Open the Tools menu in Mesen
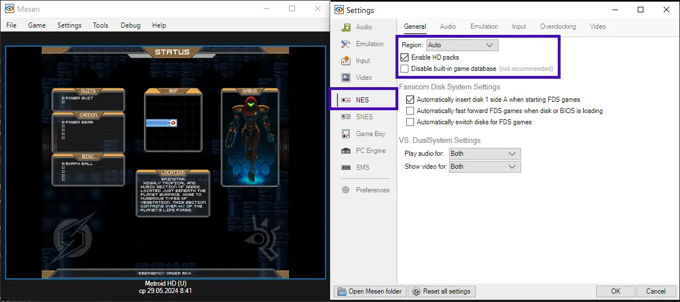This screenshot has height=302, width=680. point(101,25)
